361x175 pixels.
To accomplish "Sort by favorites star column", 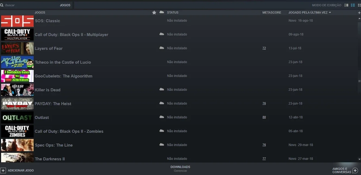I will [x=154, y=12].
